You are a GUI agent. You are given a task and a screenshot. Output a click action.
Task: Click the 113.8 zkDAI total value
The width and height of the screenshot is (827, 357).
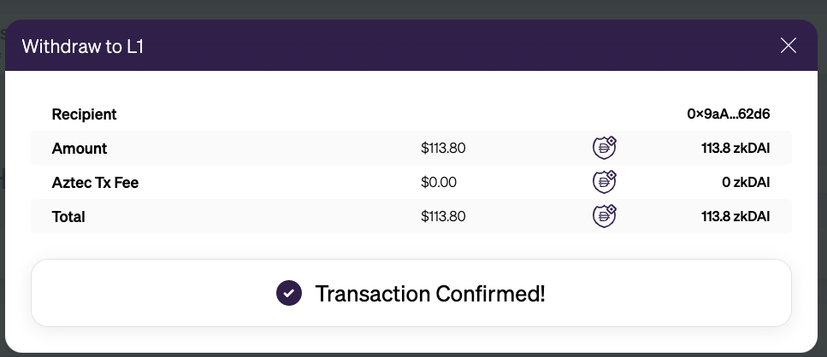735,216
